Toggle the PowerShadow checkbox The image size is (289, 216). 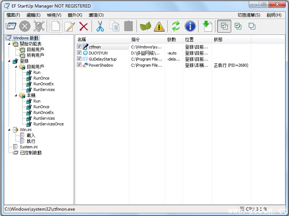click(x=79, y=65)
